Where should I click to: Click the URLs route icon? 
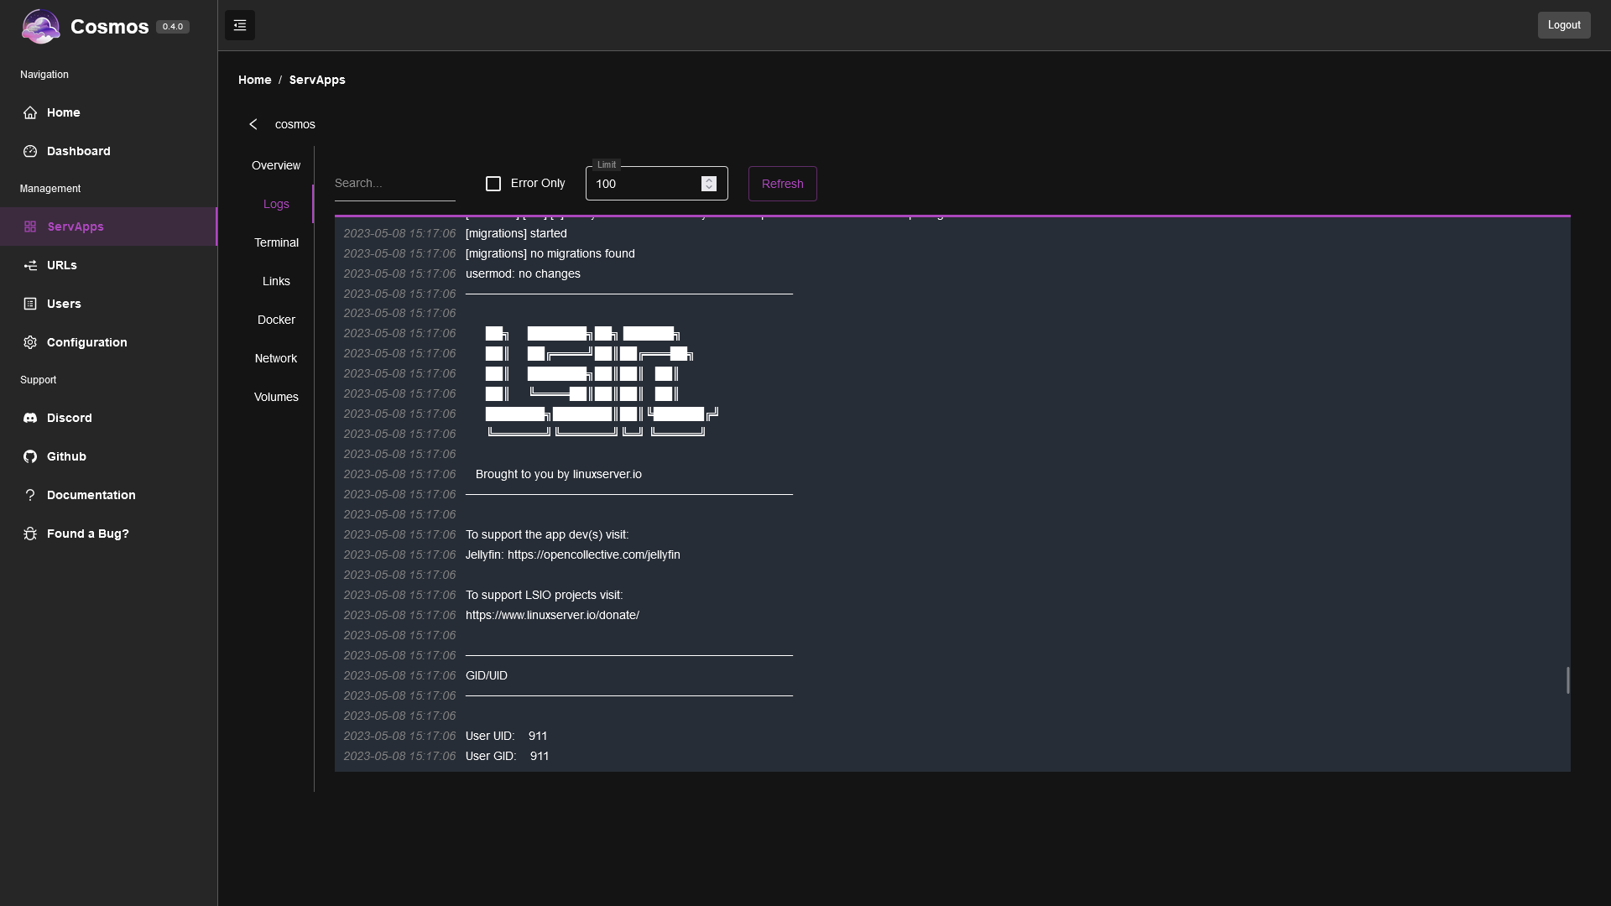pyautogui.click(x=30, y=265)
